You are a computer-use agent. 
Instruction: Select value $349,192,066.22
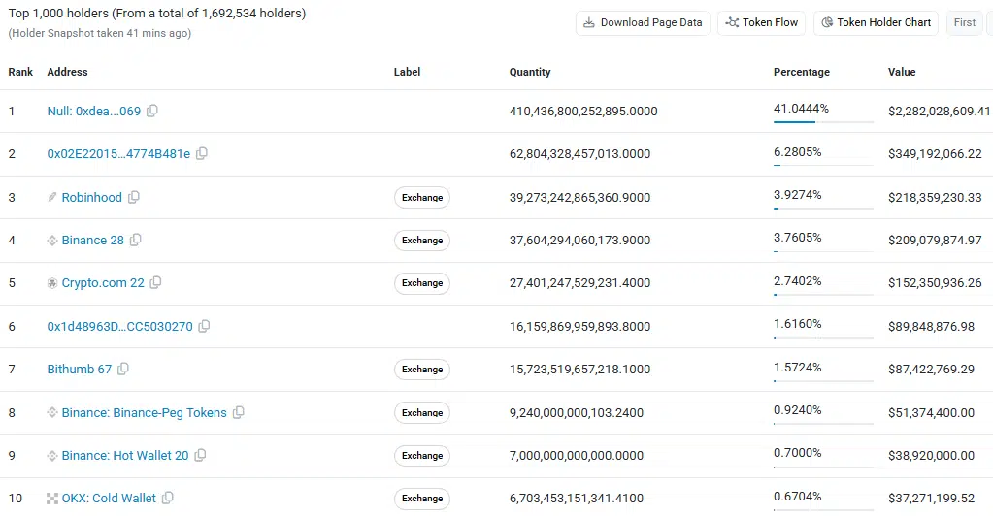(935, 154)
